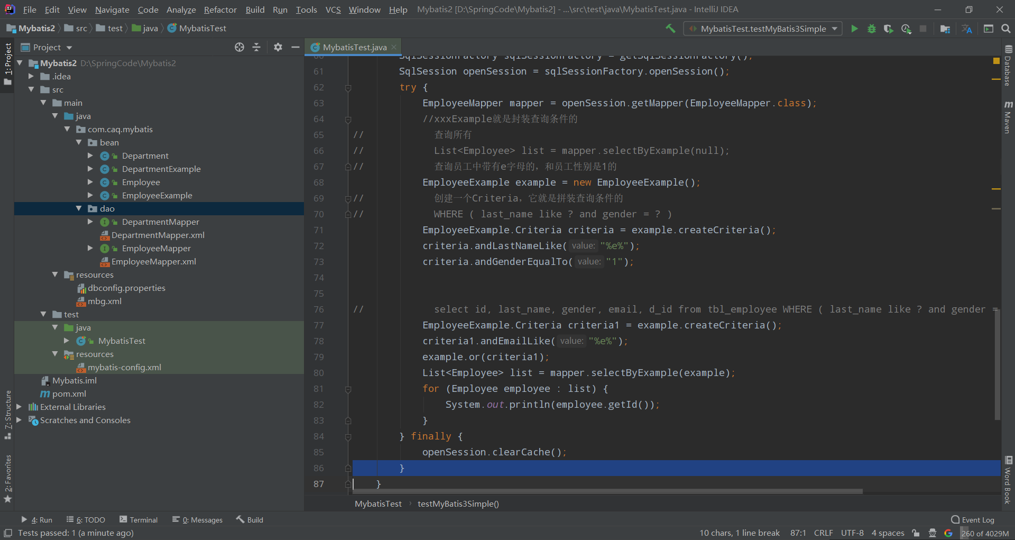The height and width of the screenshot is (540, 1015).
Task: Open the Build tool window at bottom
Action: [250, 520]
